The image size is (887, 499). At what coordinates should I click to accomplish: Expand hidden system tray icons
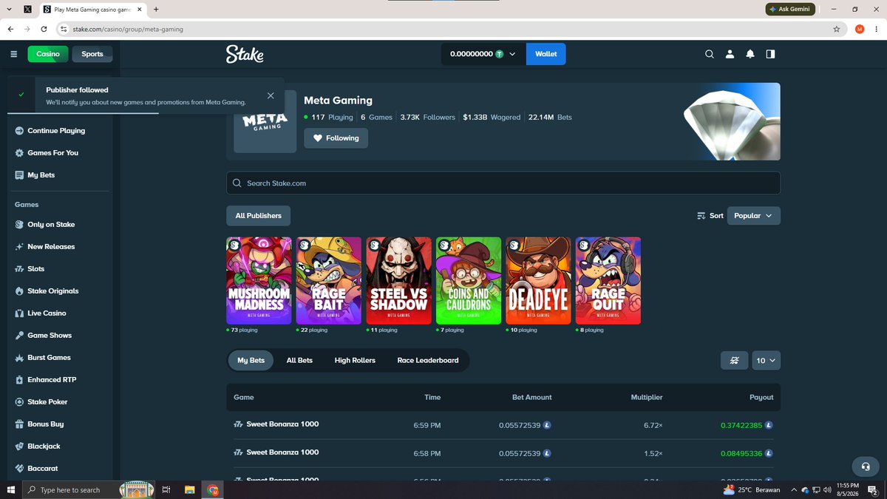(794, 489)
